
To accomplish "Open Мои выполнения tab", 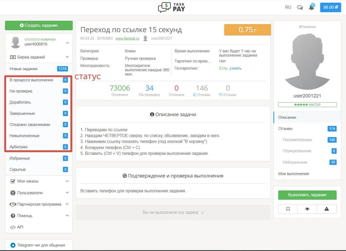I will pyautogui.click(x=307, y=174).
